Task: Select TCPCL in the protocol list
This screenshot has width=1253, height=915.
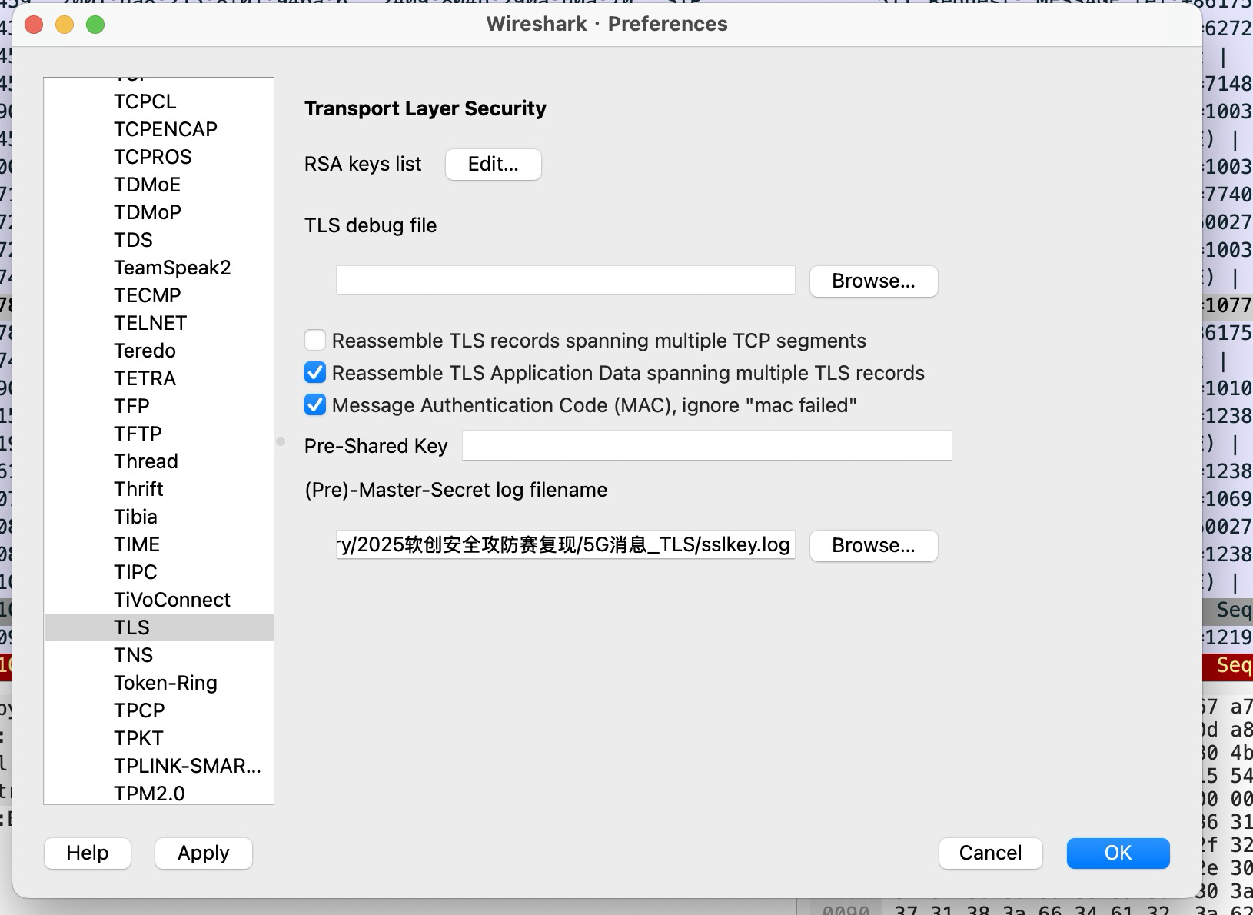Action: pyautogui.click(x=158, y=101)
